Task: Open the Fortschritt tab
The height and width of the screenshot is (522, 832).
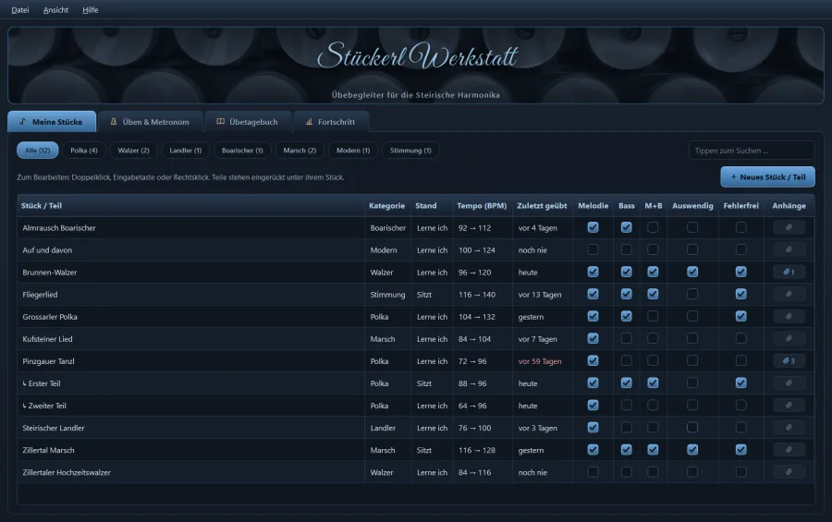Action: click(331, 121)
